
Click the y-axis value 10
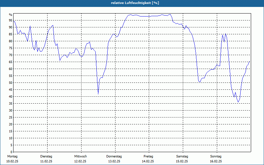(11, 138)
